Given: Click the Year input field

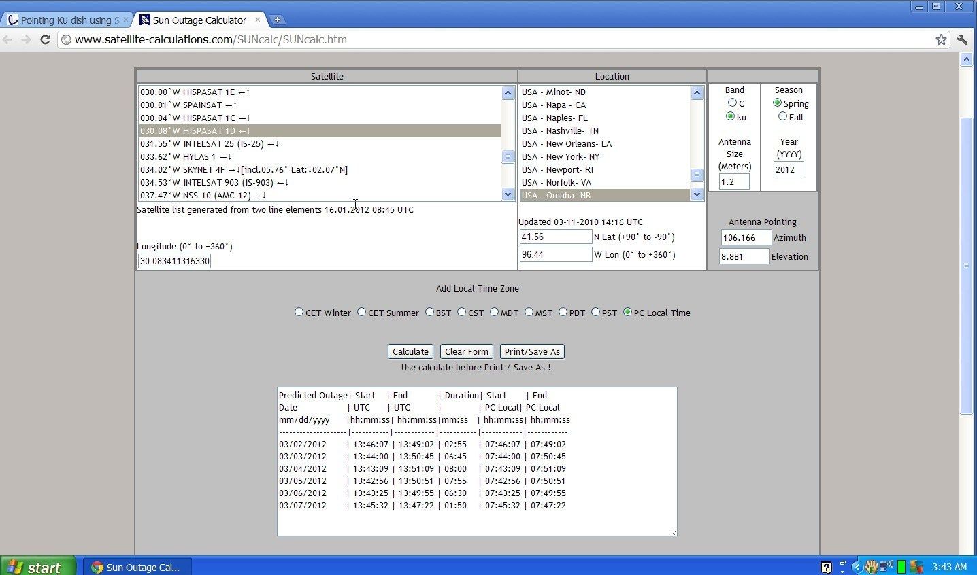Looking at the screenshot, I should pyautogui.click(x=788, y=169).
